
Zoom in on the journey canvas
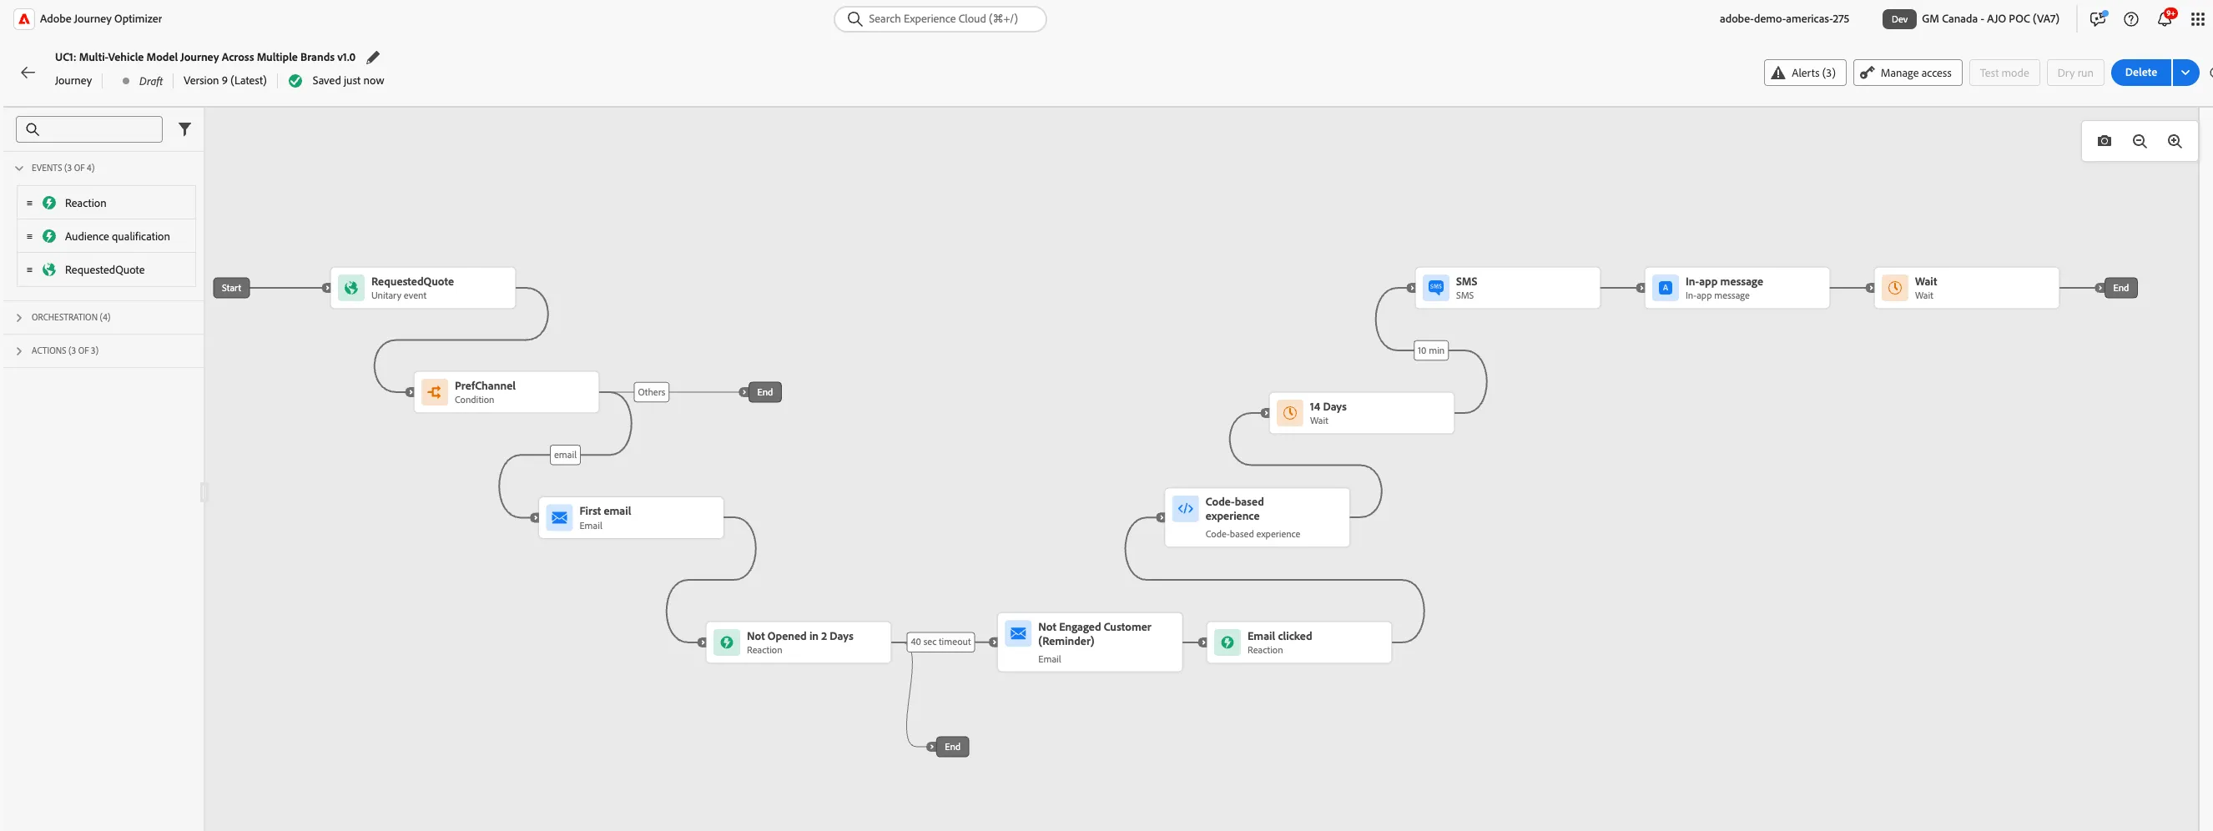[2175, 141]
